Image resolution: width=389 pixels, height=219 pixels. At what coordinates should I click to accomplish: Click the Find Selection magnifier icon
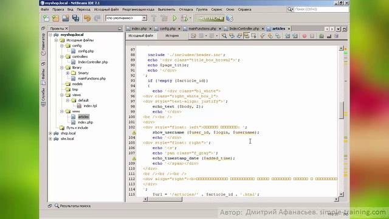(224, 36)
